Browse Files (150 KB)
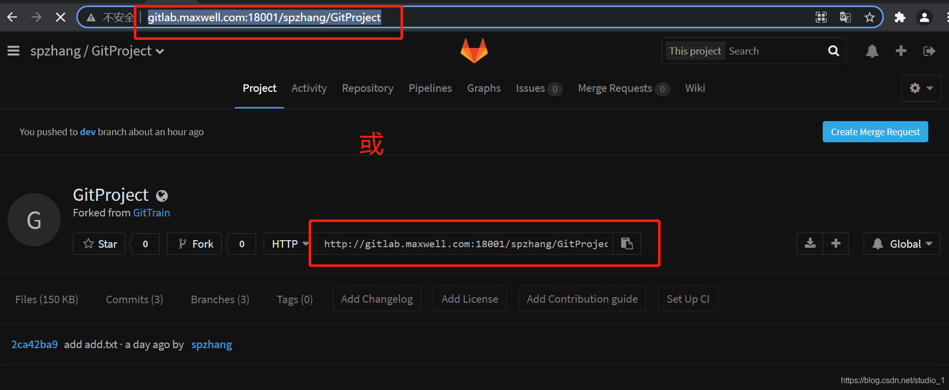Screen dimensions: 949x390 pyautogui.click(x=47, y=299)
